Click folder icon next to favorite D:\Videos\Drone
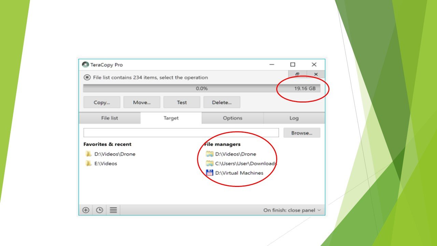The image size is (437, 246). [x=88, y=154]
